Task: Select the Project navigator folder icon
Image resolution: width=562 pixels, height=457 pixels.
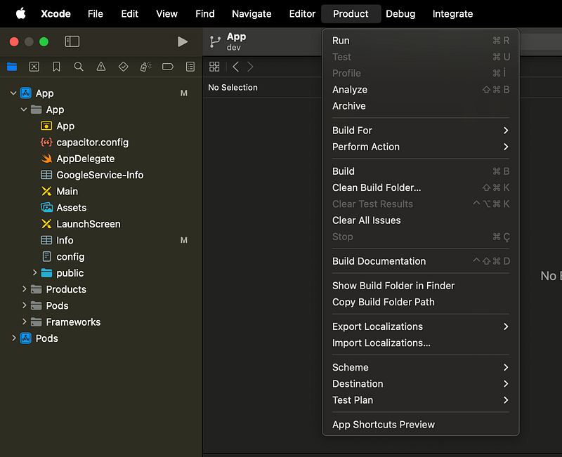Action: 12,67
